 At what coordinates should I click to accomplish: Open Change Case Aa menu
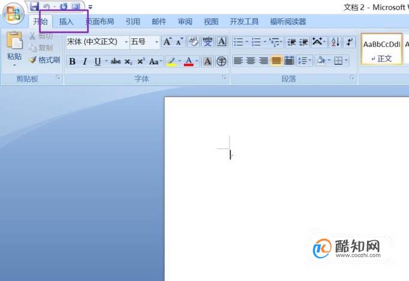(155, 62)
